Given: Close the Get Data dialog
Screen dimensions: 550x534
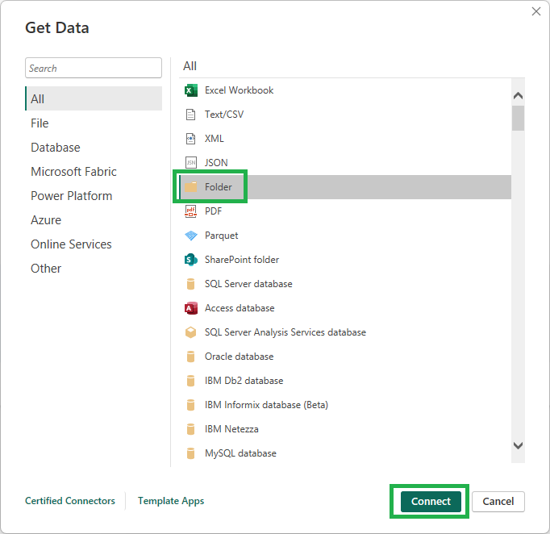Looking at the screenshot, I should pyautogui.click(x=536, y=11).
